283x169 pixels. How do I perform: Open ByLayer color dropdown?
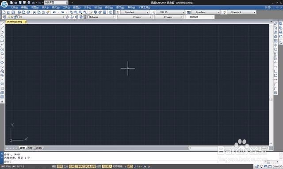(x=101, y=17)
